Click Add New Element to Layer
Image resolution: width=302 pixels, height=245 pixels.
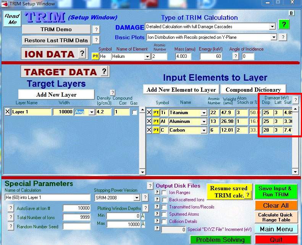coord(181,90)
